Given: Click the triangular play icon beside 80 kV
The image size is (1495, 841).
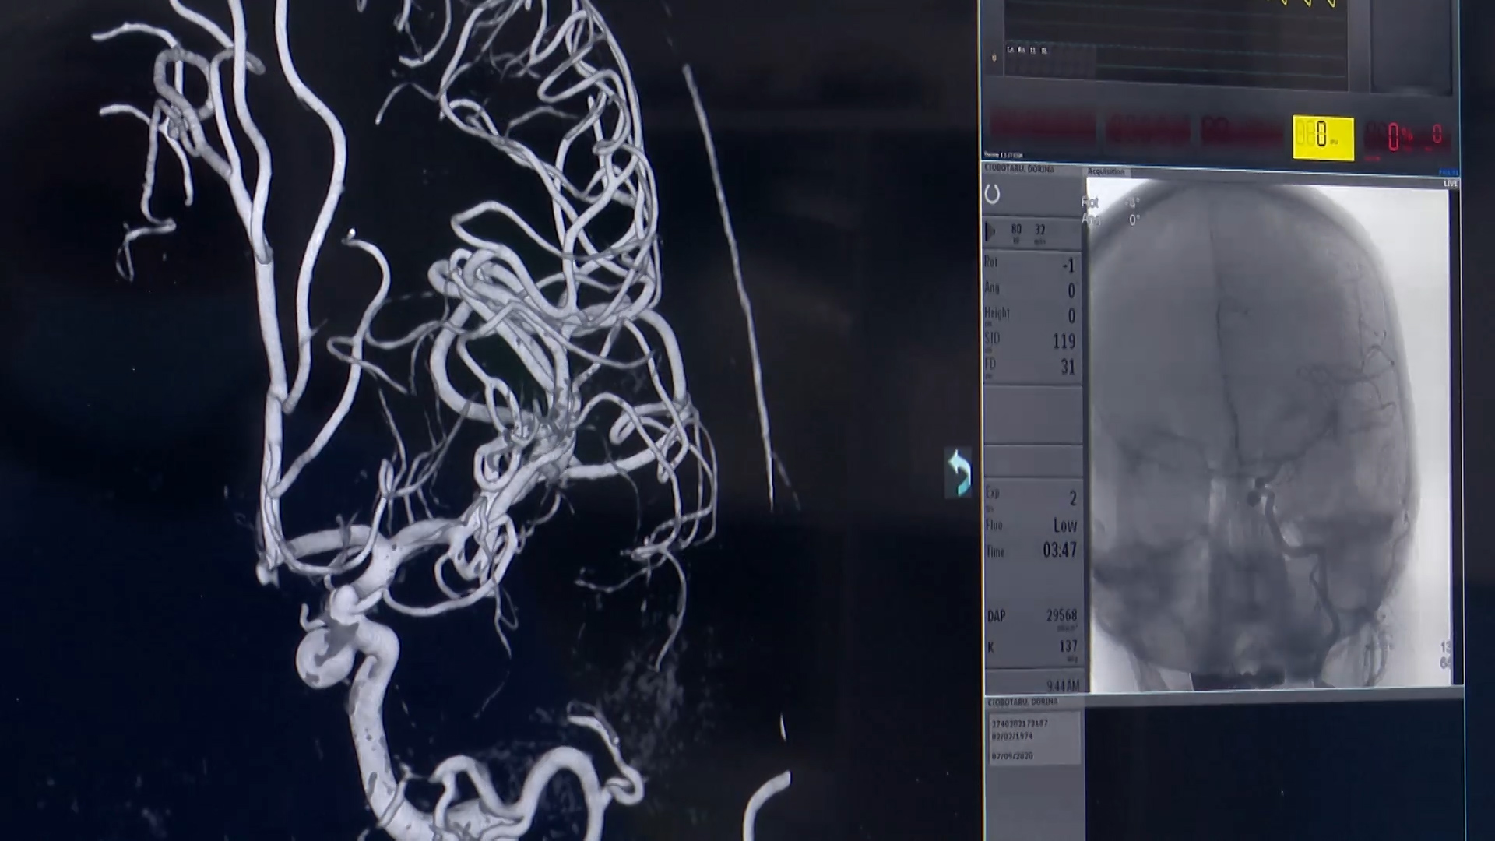Looking at the screenshot, I should [x=990, y=230].
